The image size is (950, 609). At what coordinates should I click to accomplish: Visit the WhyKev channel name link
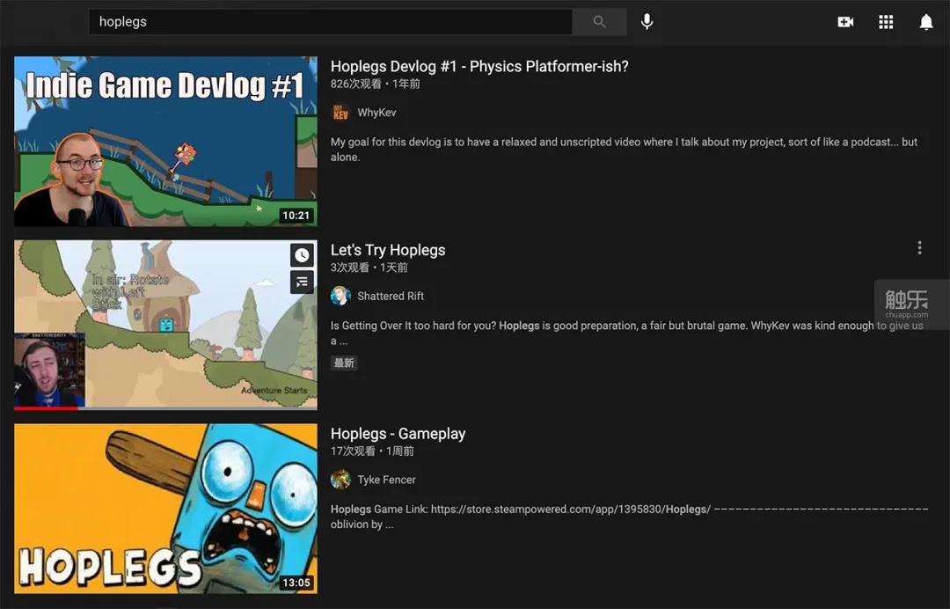376,113
